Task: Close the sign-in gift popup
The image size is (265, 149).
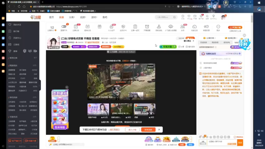Action: point(67,87)
